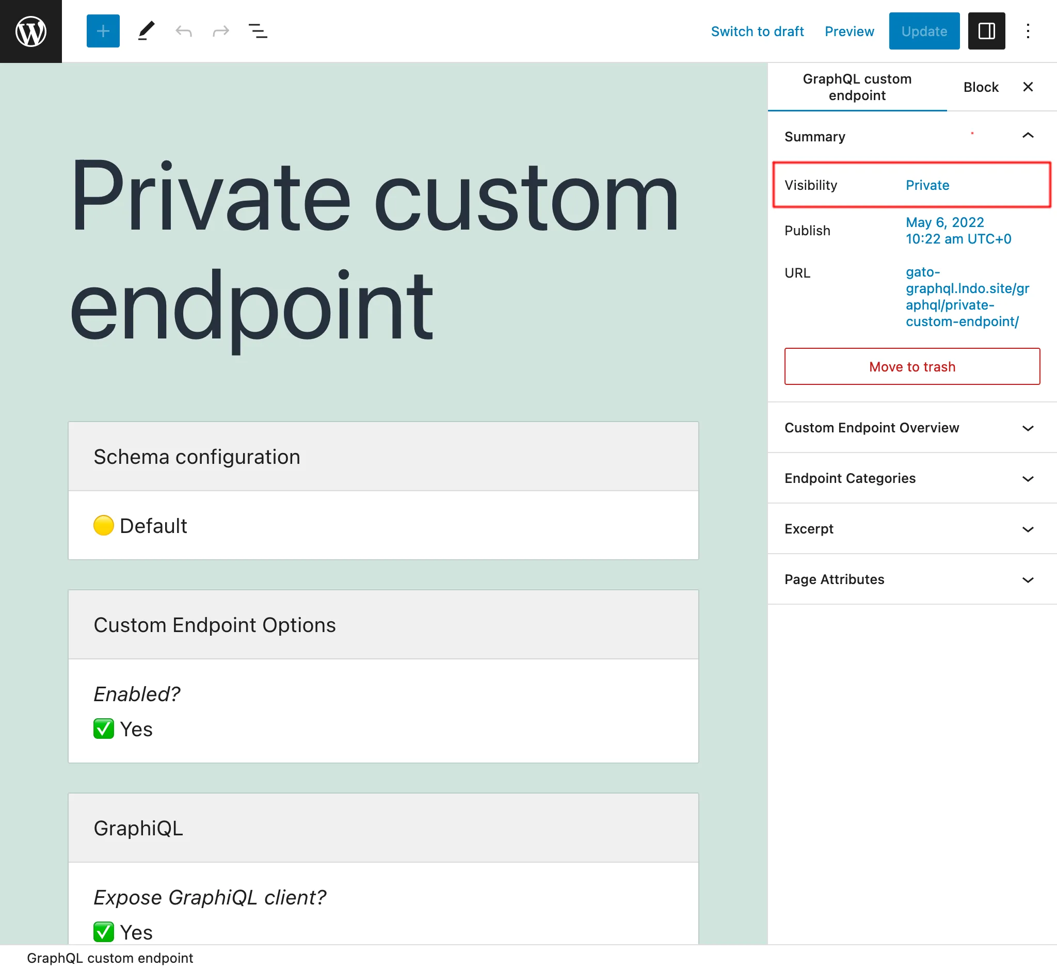
Task: Redo the last change
Action: 220,31
